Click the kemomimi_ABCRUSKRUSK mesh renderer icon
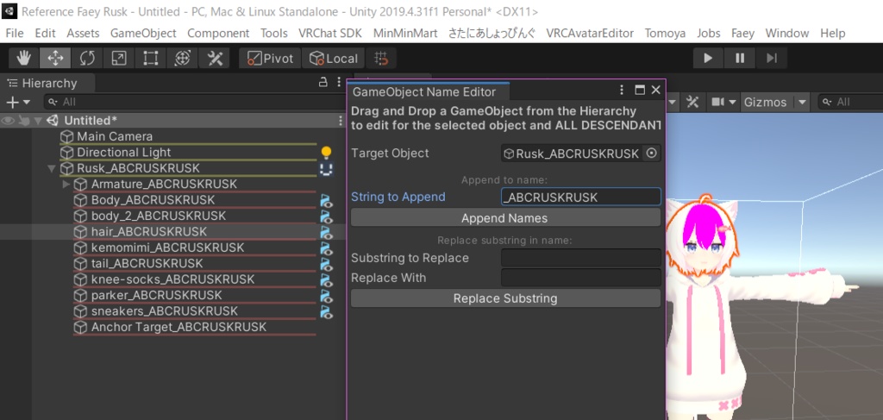Image resolution: width=883 pixels, height=420 pixels. (326, 248)
